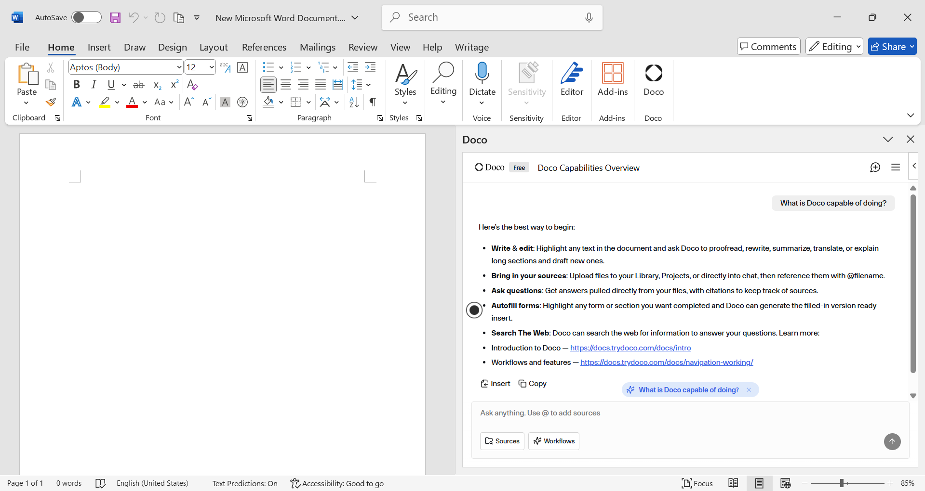This screenshot has height=491, width=925.
Task: Open the font name dropdown
Action: [179, 67]
